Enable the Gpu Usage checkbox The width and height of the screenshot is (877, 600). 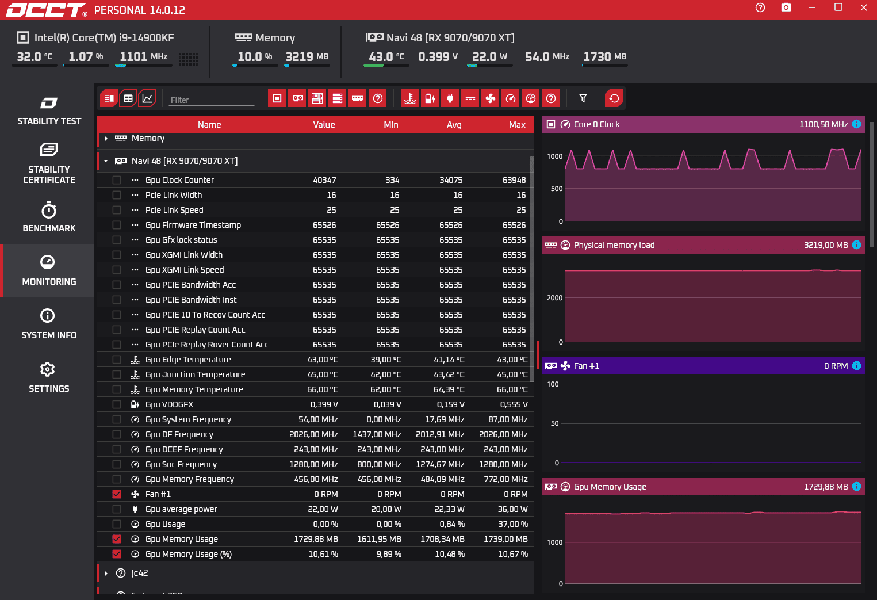pyautogui.click(x=117, y=524)
